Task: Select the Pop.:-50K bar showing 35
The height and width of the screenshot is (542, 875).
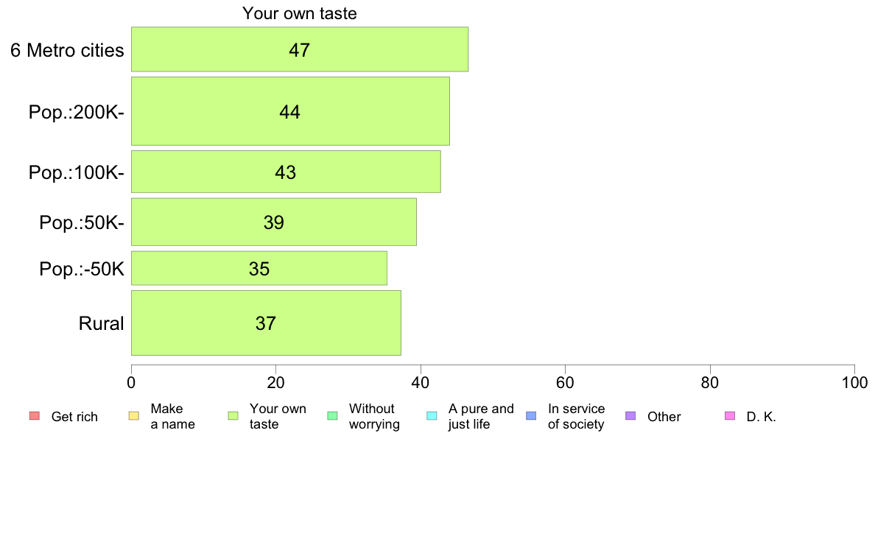Action: (259, 268)
